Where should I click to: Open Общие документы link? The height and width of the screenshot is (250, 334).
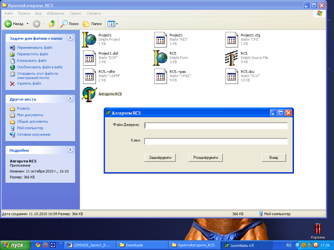(33, 122)
